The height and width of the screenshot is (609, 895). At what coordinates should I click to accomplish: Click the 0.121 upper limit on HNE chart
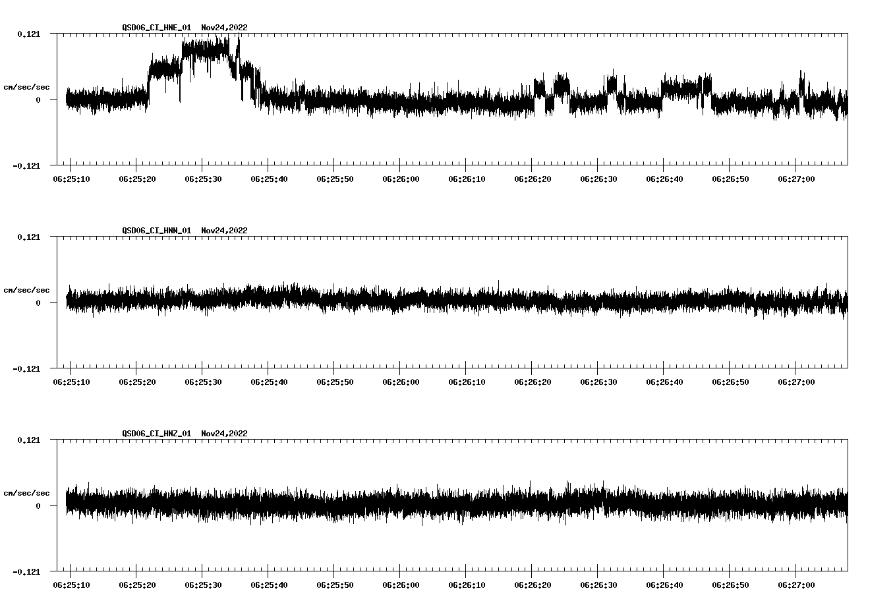click(28, 34)
